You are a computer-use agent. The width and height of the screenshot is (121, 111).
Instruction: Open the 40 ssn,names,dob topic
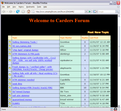(22, 46)
